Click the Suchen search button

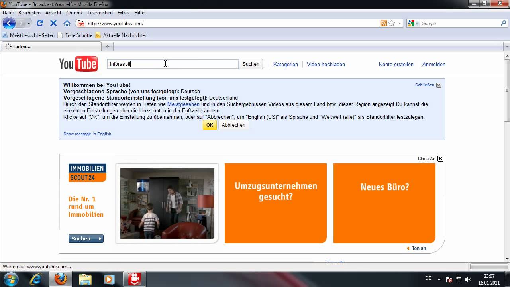point(251,64)
